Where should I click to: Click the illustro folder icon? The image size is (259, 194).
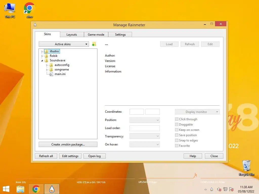(47, 51)
